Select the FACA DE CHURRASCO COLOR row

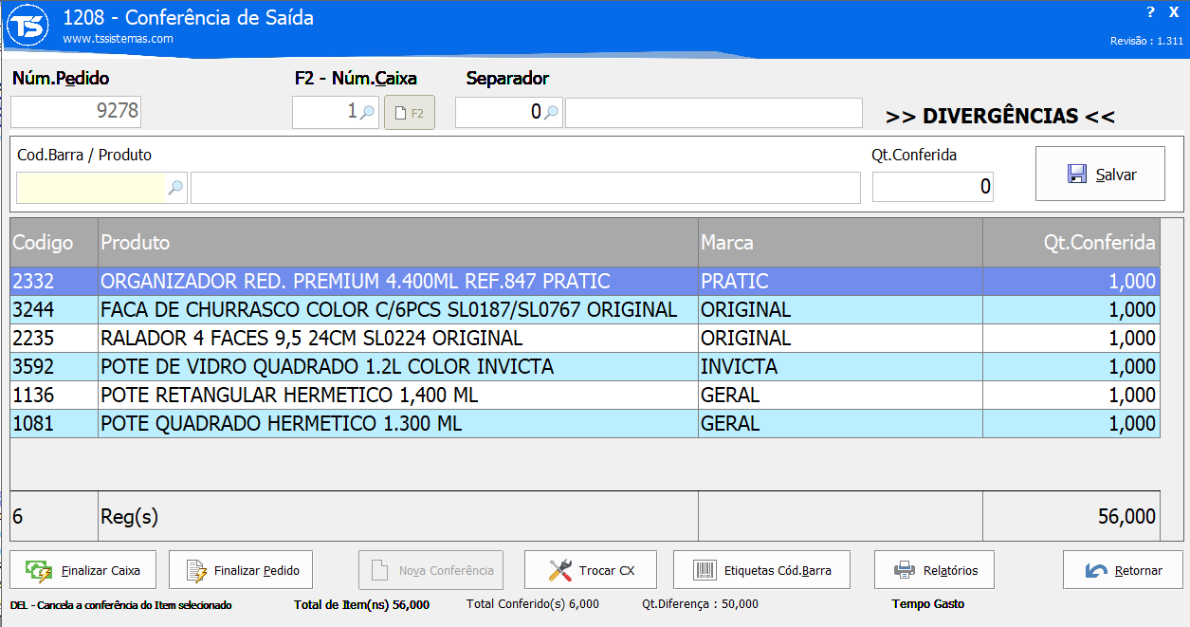click(x=389, y=310)
